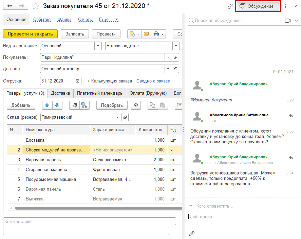Viewport: 301px width, 239px height.
Task: Open the buyer 'Парк Идиллия' record
Action: coord(175,57)
